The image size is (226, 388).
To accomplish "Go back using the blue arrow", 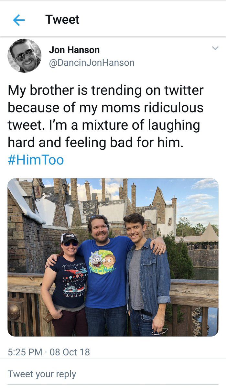I will pyautogui.click(x=19, y=20).
